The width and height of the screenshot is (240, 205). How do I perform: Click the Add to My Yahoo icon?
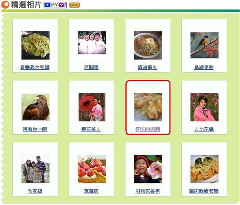[55, 5]
